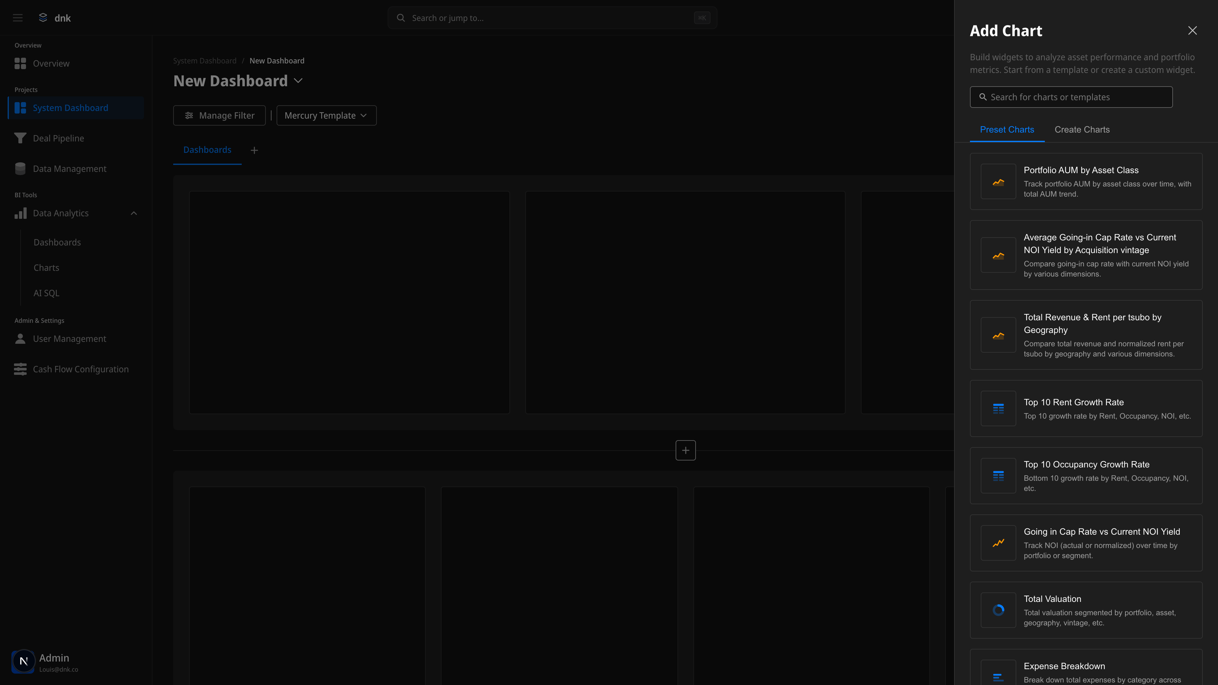Close the Add Chart panel
Viewport: 1218px width, 685px height.
(x=1193, y=30)
